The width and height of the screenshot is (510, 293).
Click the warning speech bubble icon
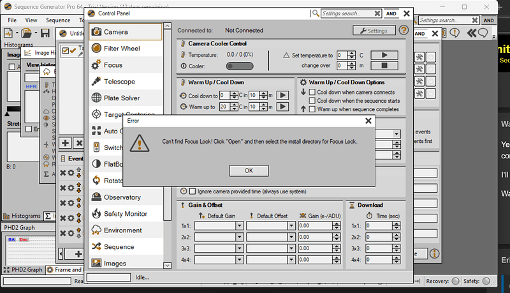pyautogui.click(x=455, y=33)
